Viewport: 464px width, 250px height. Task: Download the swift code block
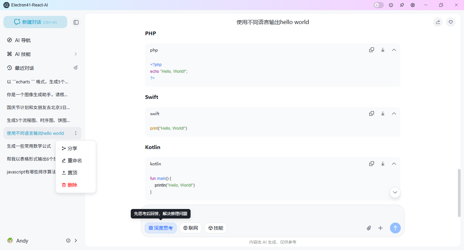coord(383,113)
